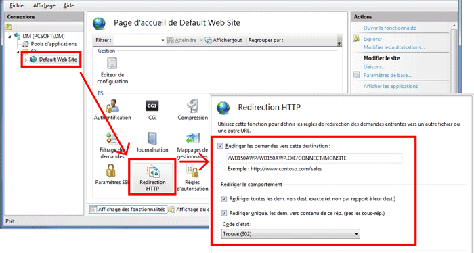Open Paramètres SSL icon
The height and width of the screenshot is (253, 474).
[x=112, y=175]
